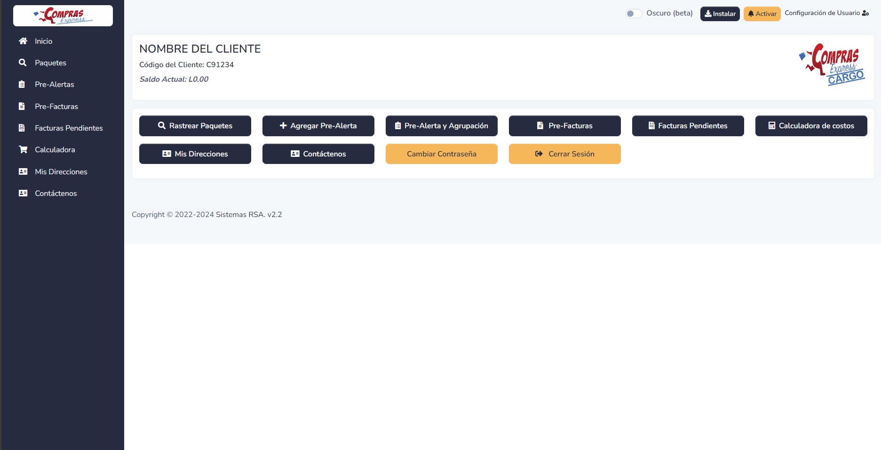This screenshot has height=450, width=881.
Task: Click the magnifier icon next to Paquetes
Action: click(22, 62)
